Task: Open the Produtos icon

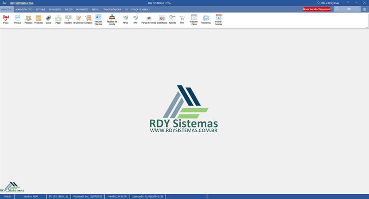Action: [38, 19]
